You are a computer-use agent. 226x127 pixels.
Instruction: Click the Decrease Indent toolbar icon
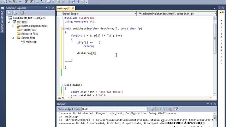(26, 1)
